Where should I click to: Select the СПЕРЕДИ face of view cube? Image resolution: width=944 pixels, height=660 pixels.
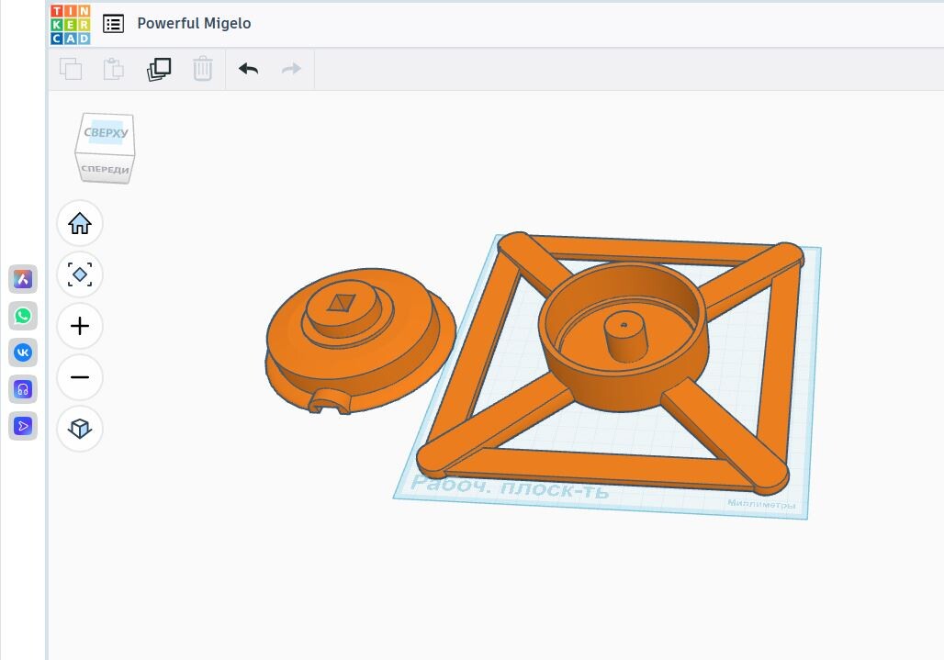[105, 169]
